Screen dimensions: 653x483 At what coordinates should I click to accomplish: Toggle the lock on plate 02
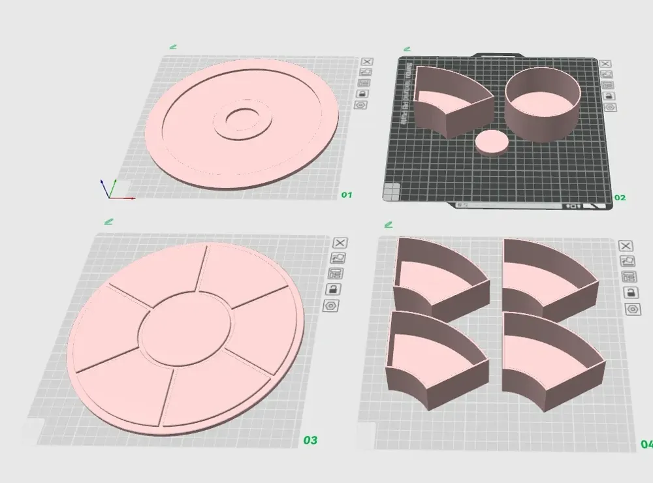pyautogui.click(x=609, y=96)
